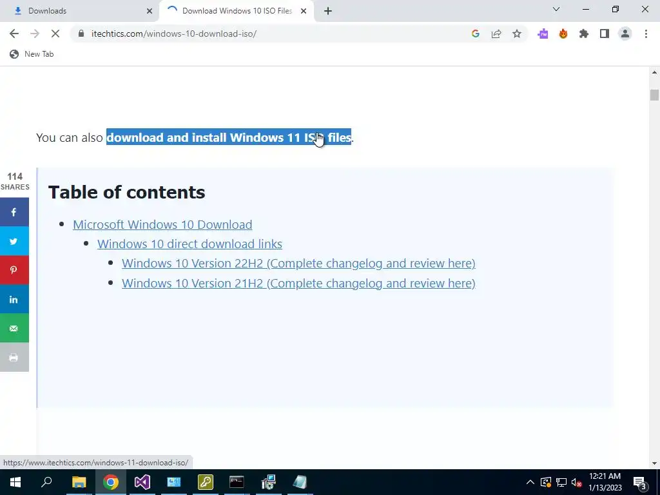Image resolution: width=660 pixels, height=495 pixels.
Task: Pin the article on Pinterest
Action: click(14, 270)
